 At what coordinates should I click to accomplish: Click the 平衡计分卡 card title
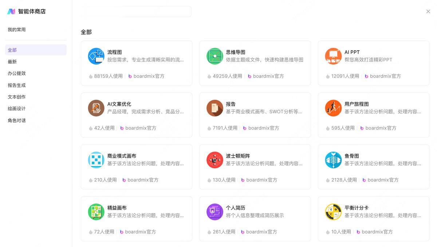tap(357, 208)
